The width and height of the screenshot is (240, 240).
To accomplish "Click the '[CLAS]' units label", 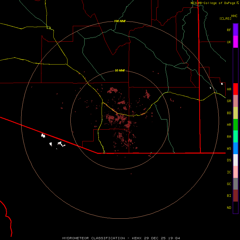I will coord(225,18).
